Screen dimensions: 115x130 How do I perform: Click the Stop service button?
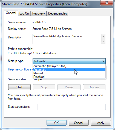tap(44, 87)
